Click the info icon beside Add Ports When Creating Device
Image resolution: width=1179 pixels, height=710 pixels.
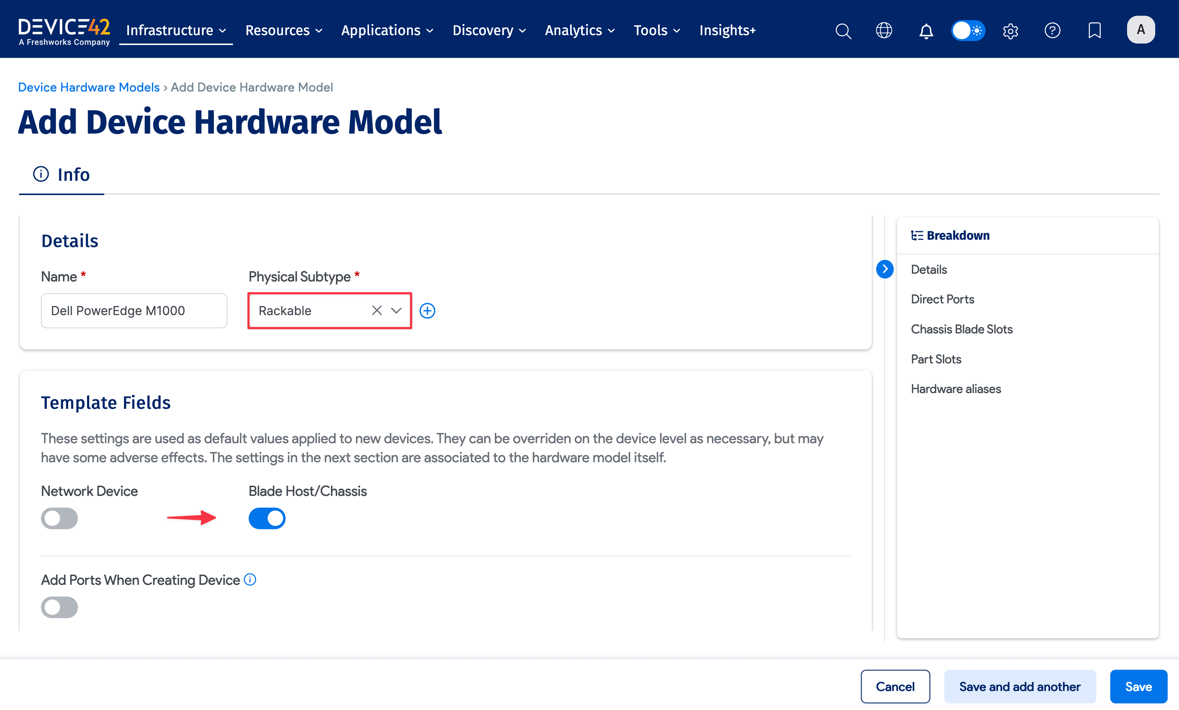[249, 579]
